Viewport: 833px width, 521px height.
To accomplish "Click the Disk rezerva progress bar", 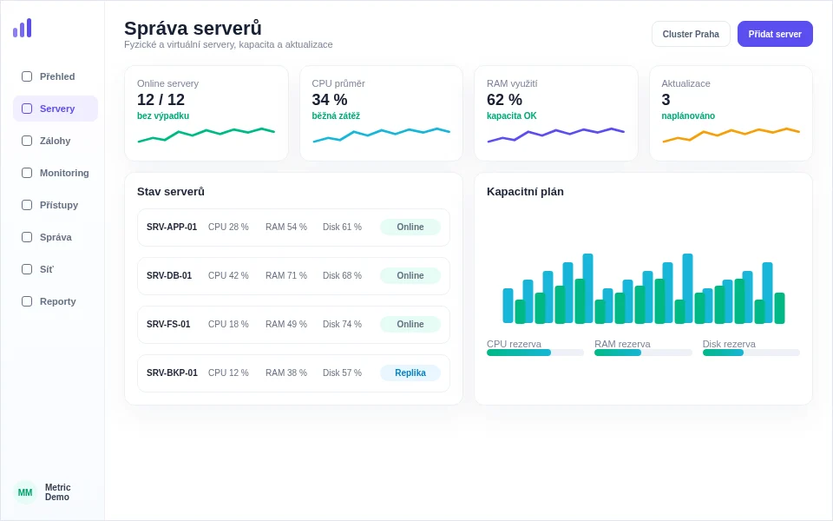I will pyautogui.click(x=751, y=353).
